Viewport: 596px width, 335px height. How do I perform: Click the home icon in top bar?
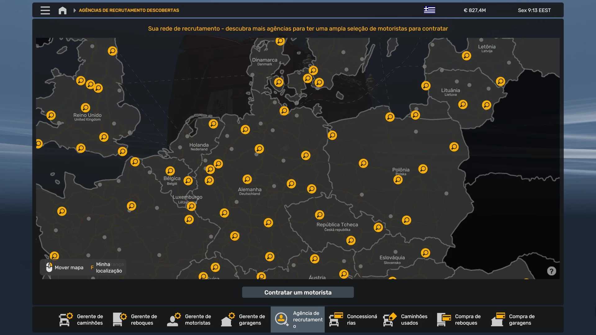point(62,10)
